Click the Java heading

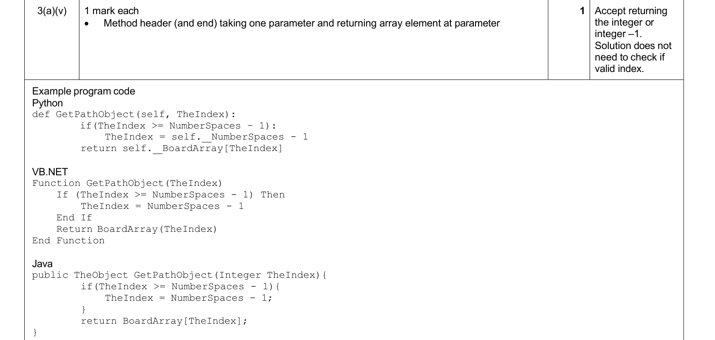click(42, 264)
